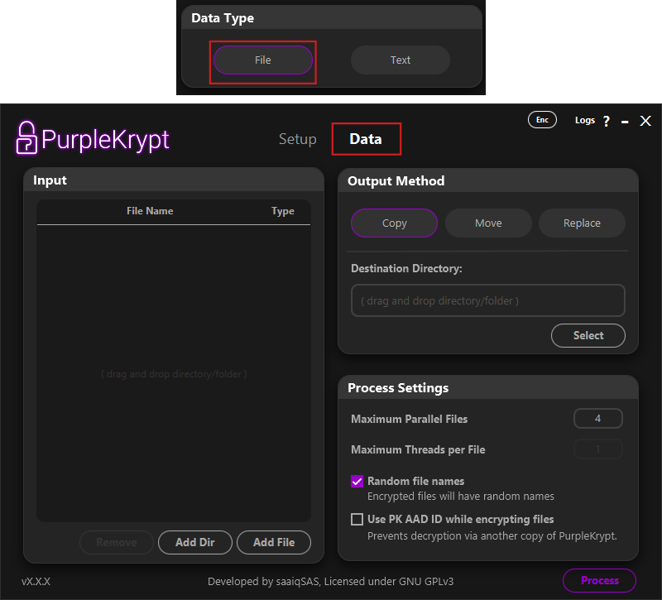The height and width of the screenshot is (600, 662).
Task: Click the Add Dir button
Action: 195,543
